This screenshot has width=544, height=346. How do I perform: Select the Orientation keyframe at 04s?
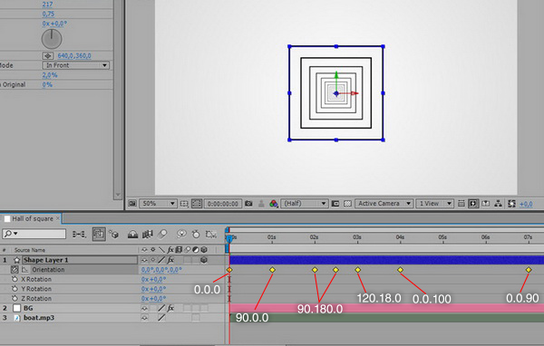click(x=400, y=270)
